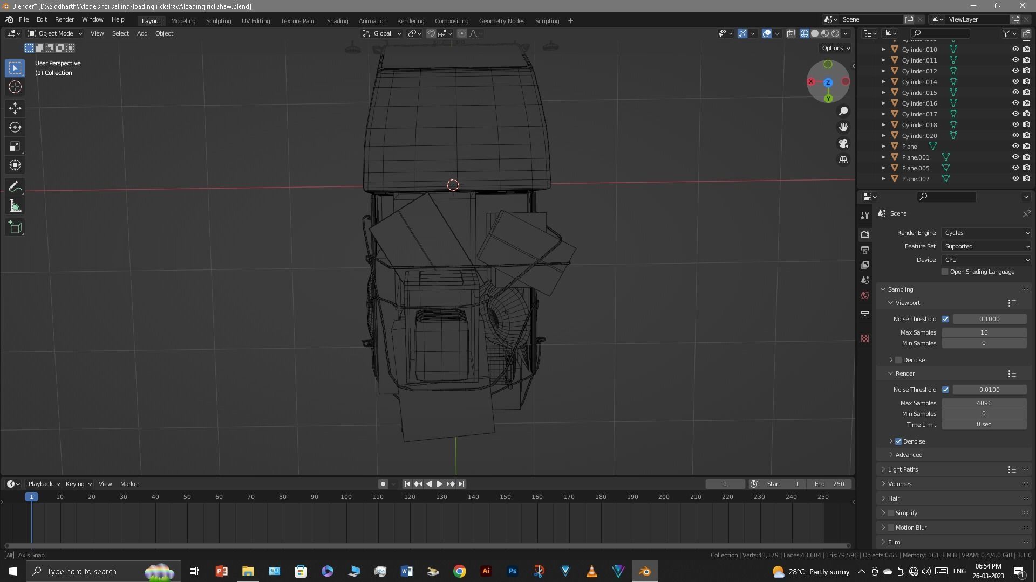This screenshot has width=1036, height=582.
Task: Jump to timeline end frame
Action: pyautogui.click(x=461, y=484)
